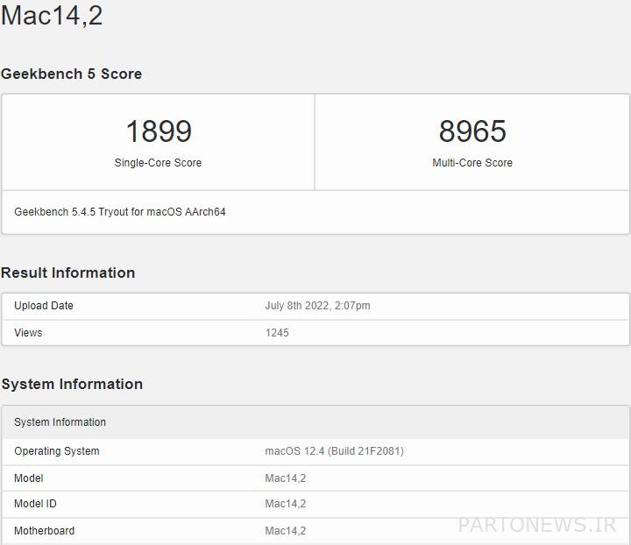Click the Views row label
Image resolution: width=631 pixels, height=545 pixels.
(28, 333)
